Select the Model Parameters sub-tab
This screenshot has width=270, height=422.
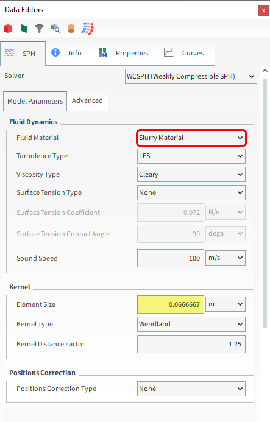coord(35,101)
